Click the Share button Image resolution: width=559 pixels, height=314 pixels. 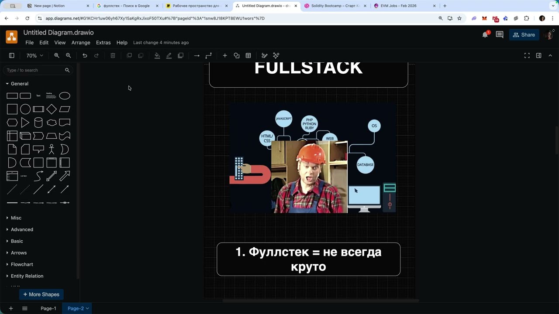(524, 35)
